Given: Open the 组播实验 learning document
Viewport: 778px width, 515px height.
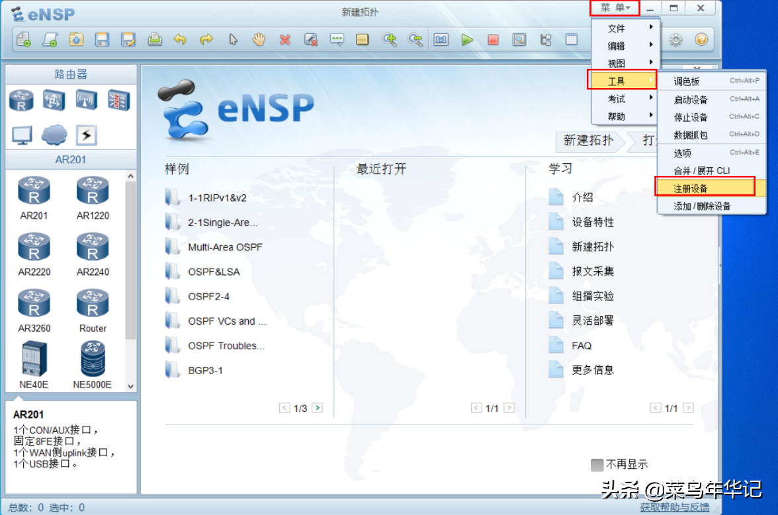Looking at the screenshot, I should (581, 296).
